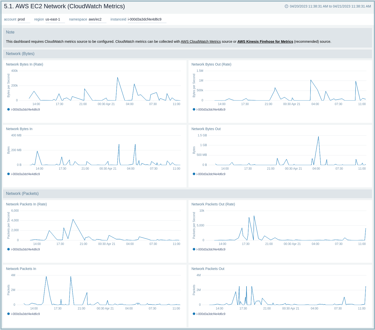375x330 pixels.
Task: Open the namespace filter showing aws/ec2
Action: coord(97,19)
